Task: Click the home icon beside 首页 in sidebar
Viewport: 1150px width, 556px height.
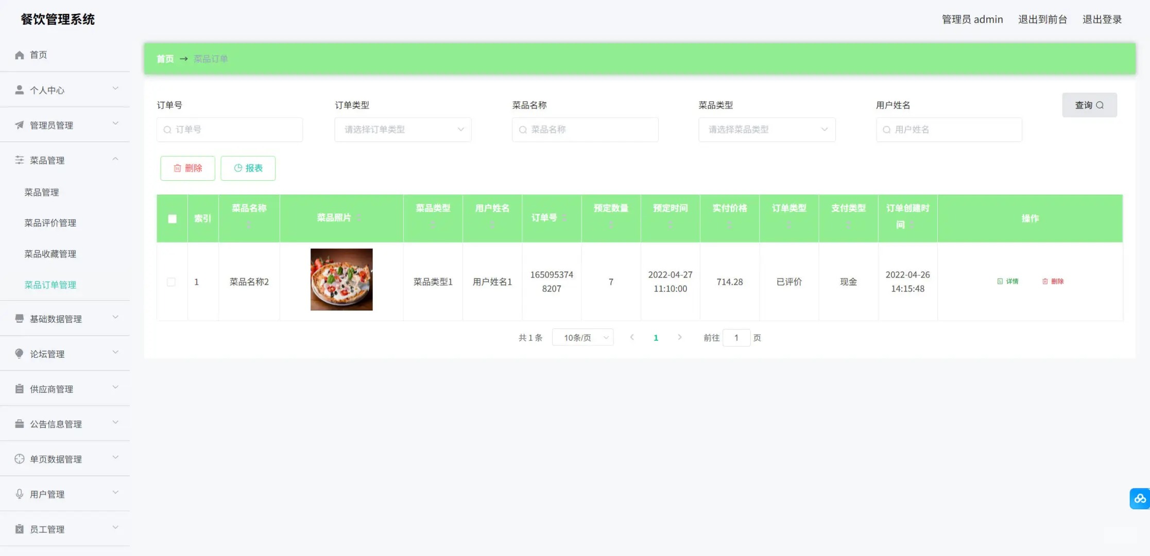Action: (20, 55)
